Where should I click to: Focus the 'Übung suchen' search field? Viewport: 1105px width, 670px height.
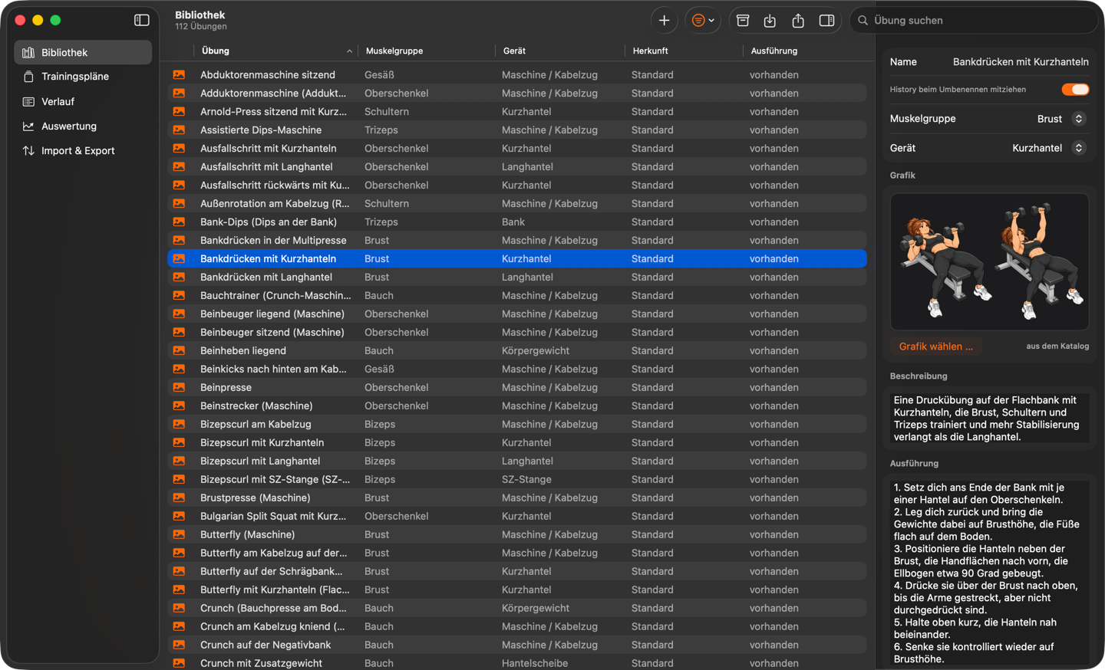coord(975,21)
